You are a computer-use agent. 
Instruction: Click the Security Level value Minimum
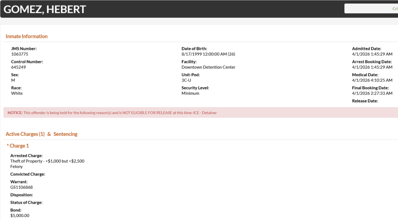(x=190, y=93)
